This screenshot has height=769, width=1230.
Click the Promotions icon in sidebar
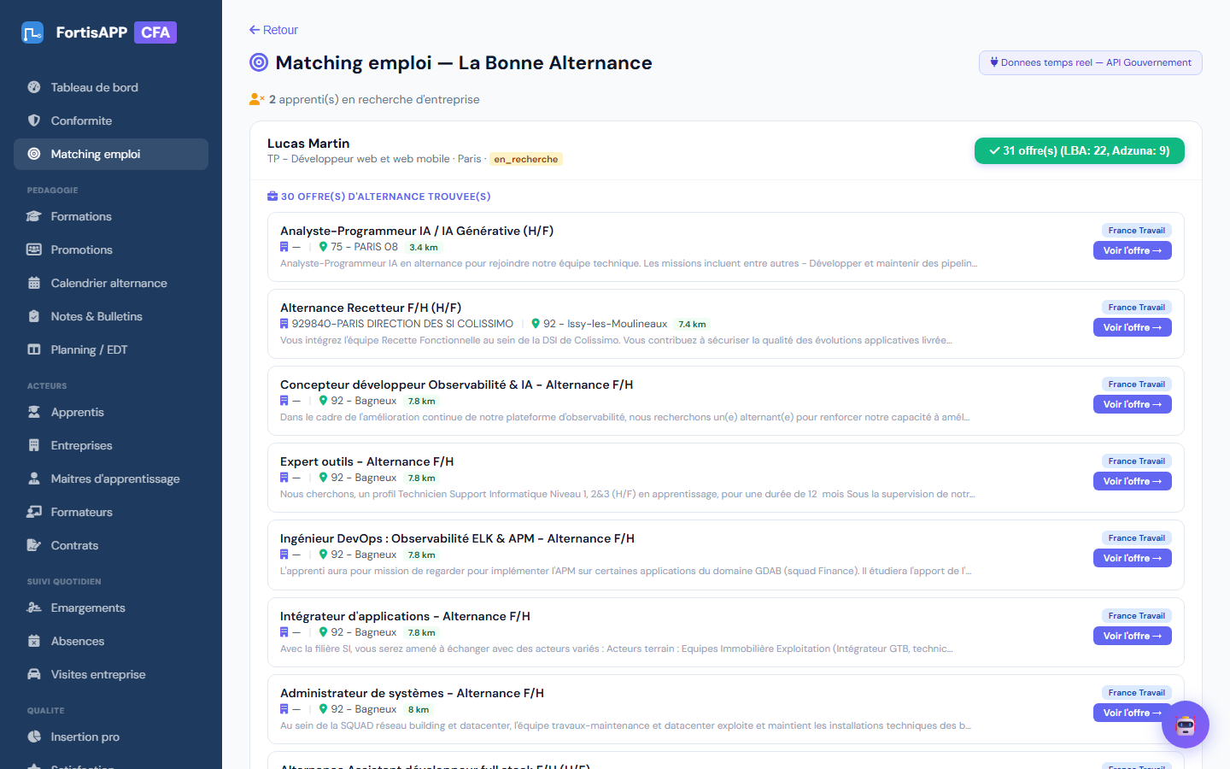(x=34, y=249)
